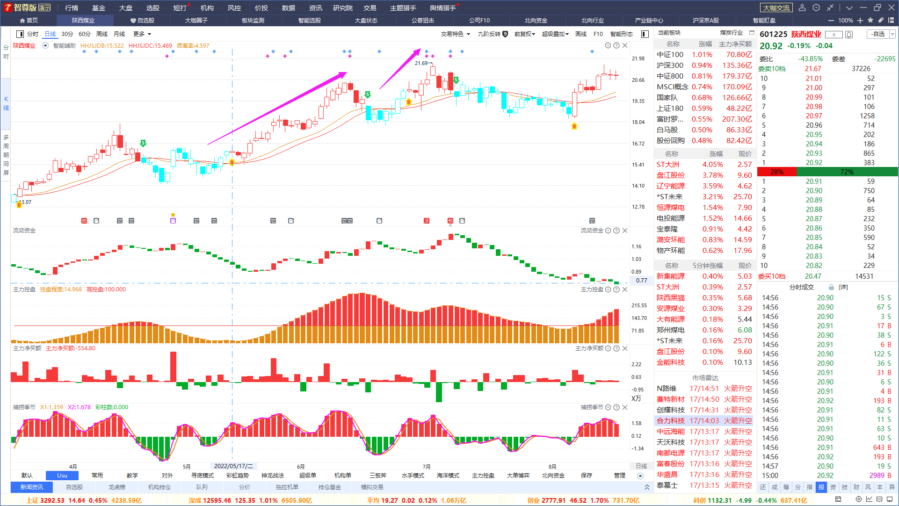This screenshot has height=506, width=899.
Task: Open the 前复权 adjustment dropdown
Action: [524, 34]
